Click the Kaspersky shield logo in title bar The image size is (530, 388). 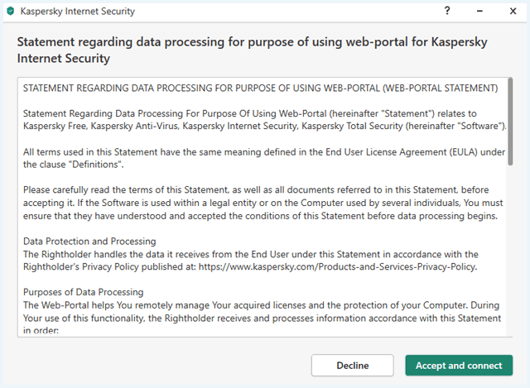pos(11,11)
